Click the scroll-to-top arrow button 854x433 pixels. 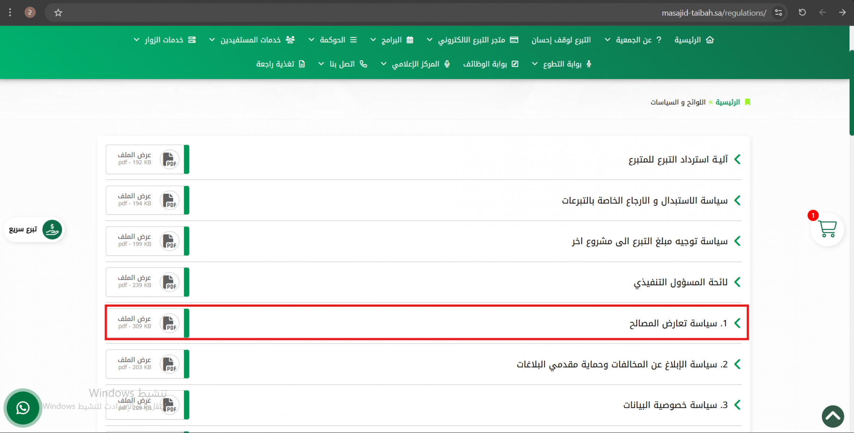coord(833,416)
